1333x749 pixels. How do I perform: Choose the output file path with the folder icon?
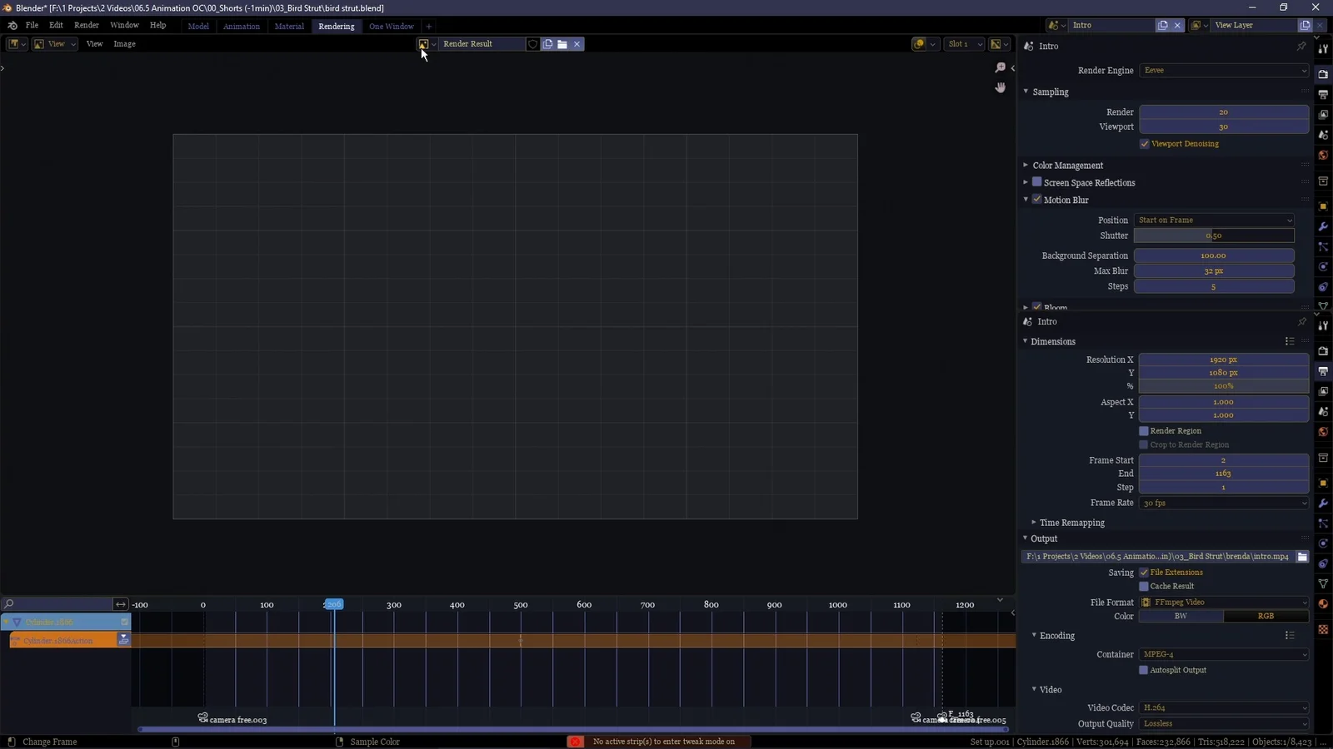pos(1302,556)
